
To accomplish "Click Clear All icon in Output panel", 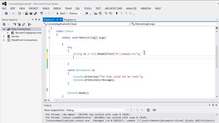I will pos(148,110).
